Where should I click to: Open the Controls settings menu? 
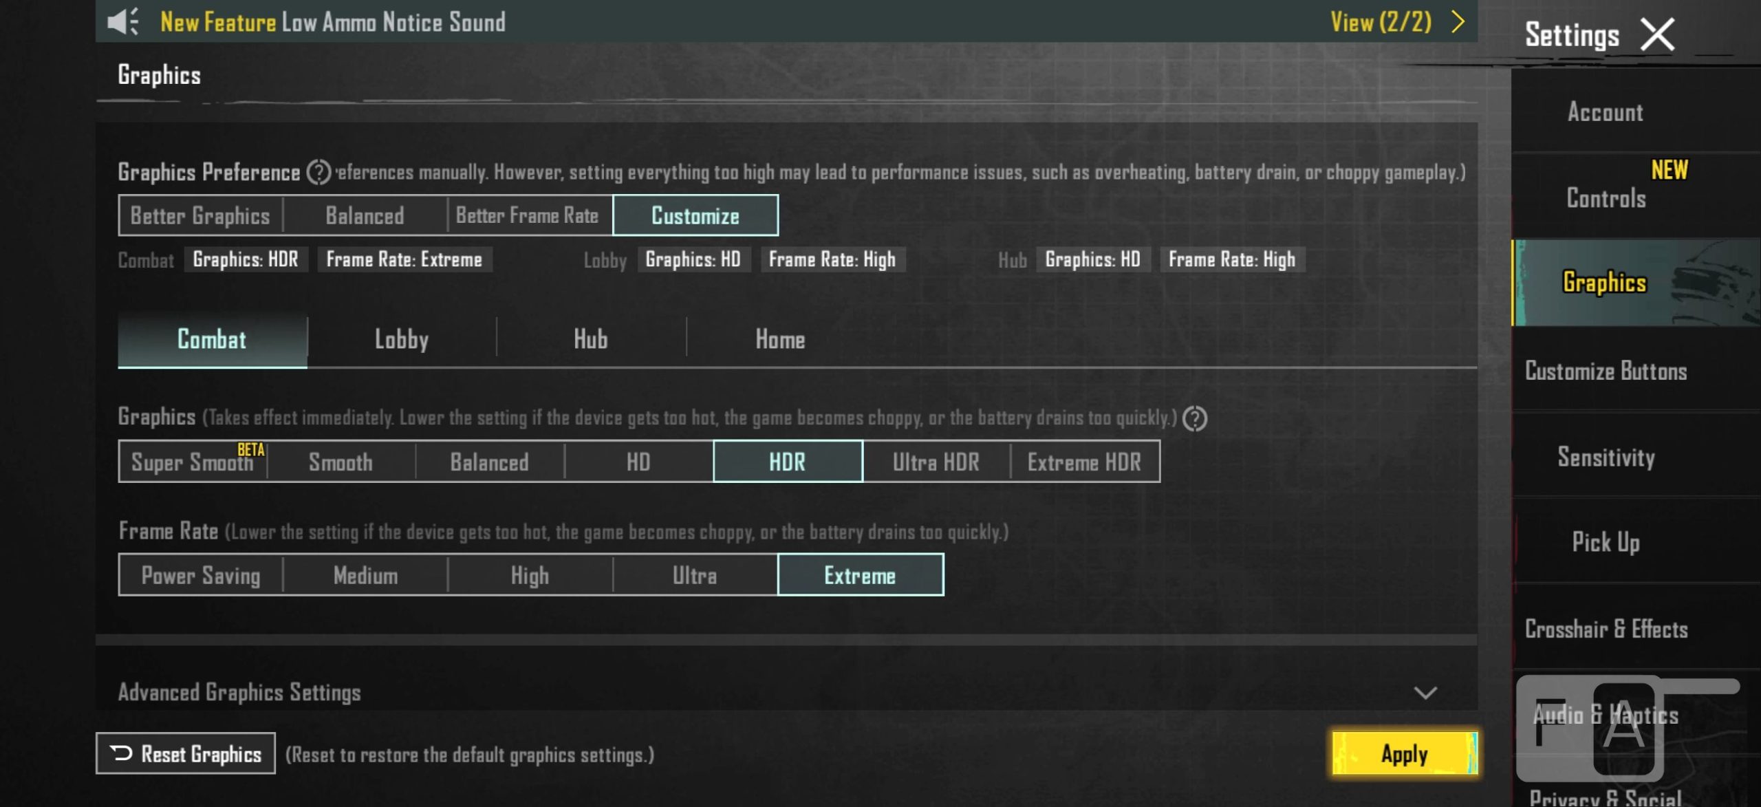pos(1606,197)
